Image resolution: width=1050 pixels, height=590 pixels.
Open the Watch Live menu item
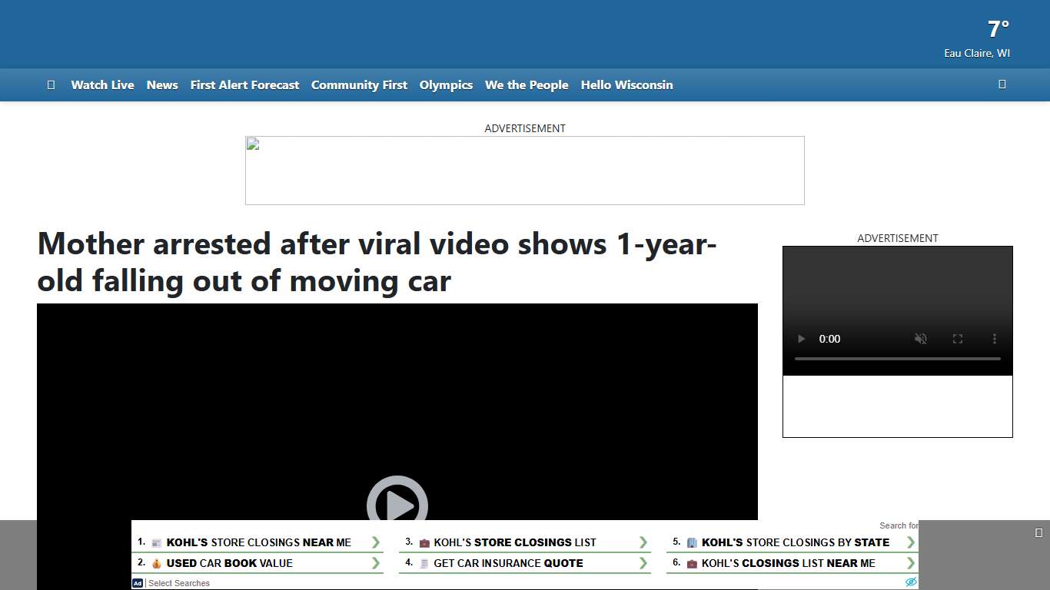pyautogui.click(x=102, y=85)
